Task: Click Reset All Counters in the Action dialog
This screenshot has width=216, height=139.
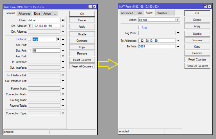Action: (x=197, y=66)
